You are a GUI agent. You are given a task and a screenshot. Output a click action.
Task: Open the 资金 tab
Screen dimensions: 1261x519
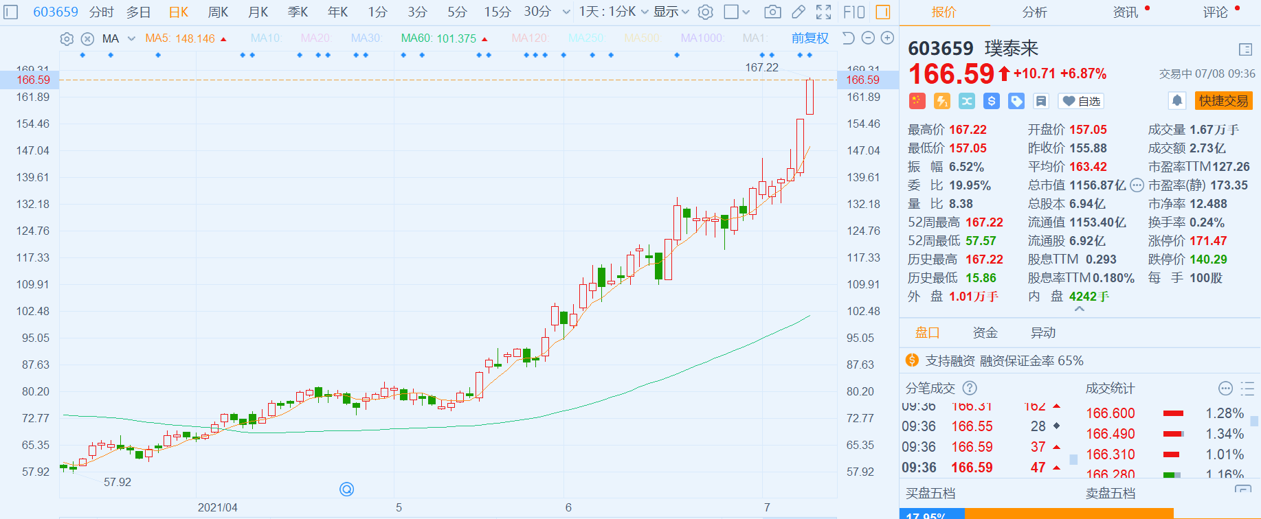pyautogui.click(x=985, y=333)
